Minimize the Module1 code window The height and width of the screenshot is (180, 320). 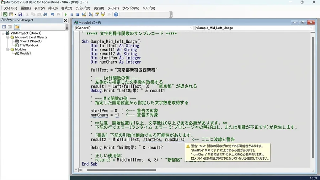[x=294, y=22]
